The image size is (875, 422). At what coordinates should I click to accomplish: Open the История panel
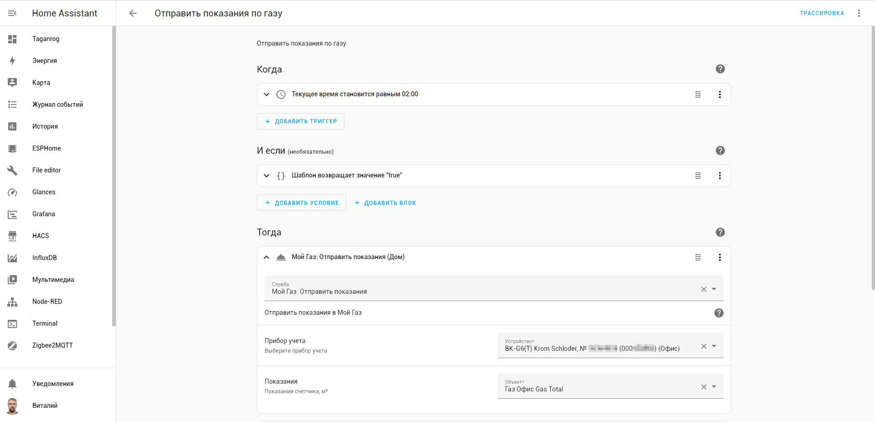tap(56, 126)
